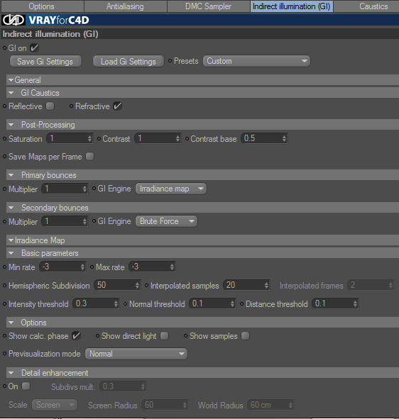This screenshot has width=399, height=419.
Task: Enable Show samples checkbox
Action: [245, 335]
